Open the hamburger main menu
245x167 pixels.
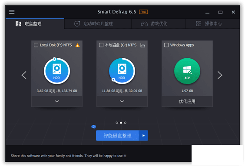click(x=12, y=12)
